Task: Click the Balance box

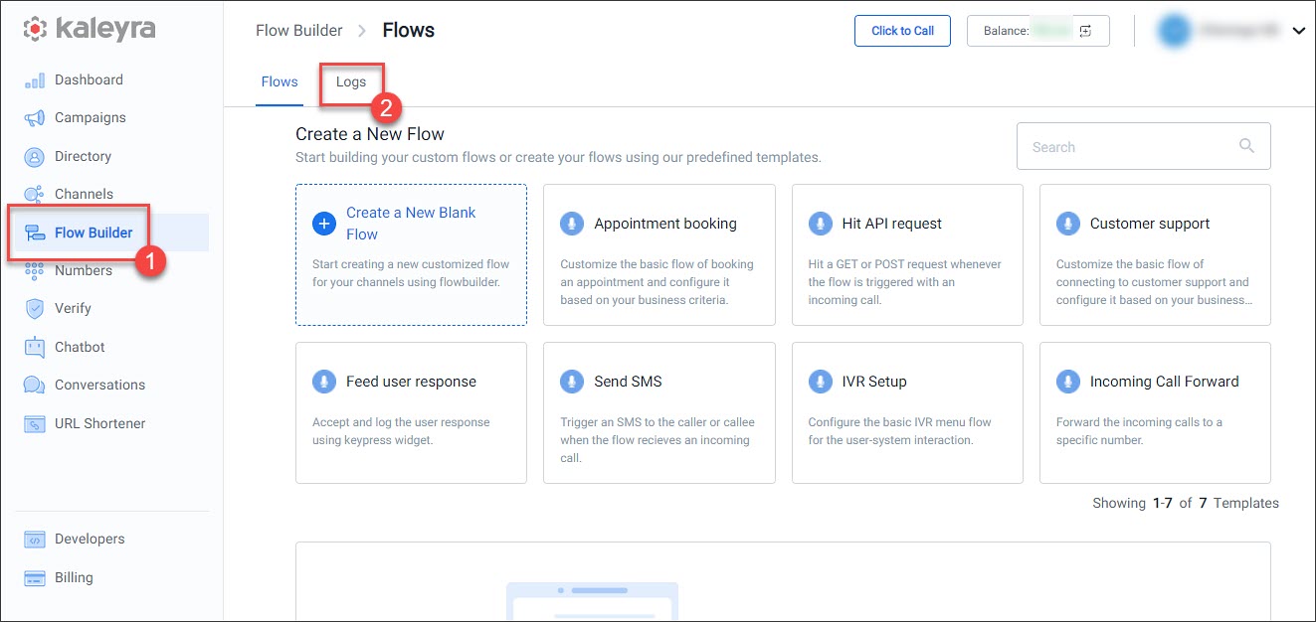Action: 1037,31
